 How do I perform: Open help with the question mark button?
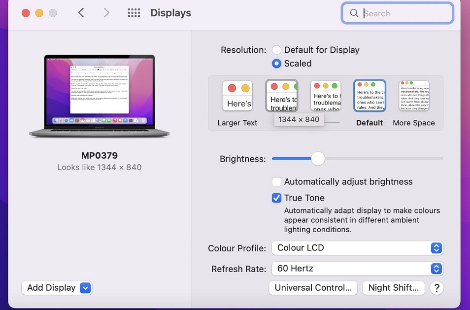coord(436,288)
